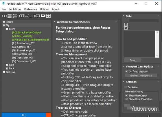Open the Utilities menu
The image size is (162, 117).
point(44,9)
